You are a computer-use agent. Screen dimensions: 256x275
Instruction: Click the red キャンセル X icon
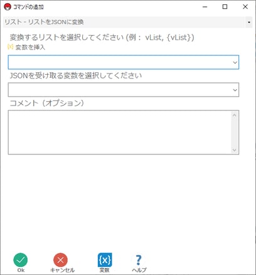point(60,260)
